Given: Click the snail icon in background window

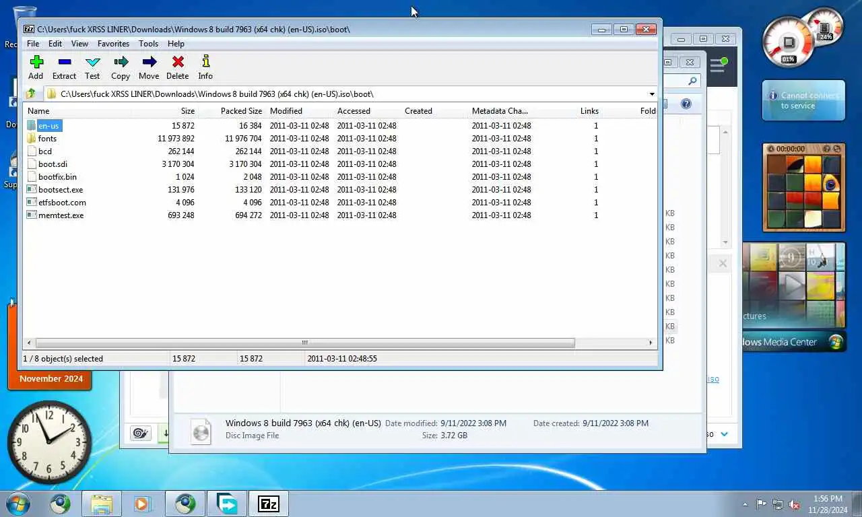Looking at the screenshot, I should click(x=141, y=433).
